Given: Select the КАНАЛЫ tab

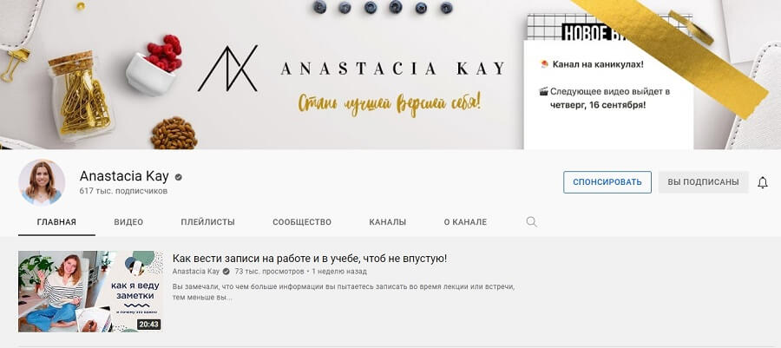Looking at the screenshot, I should (388, 222).
